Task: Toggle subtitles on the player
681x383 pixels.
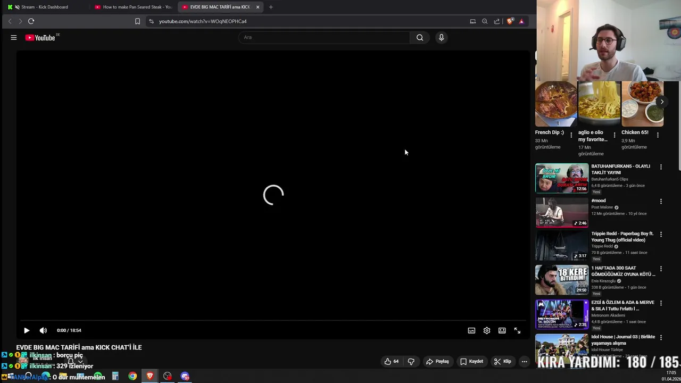Action: [471, 330]
